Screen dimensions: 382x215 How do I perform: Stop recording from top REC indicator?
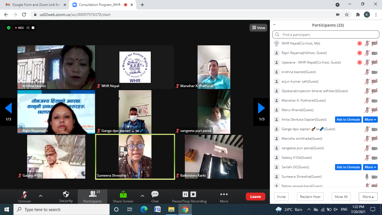click(33, 28)
